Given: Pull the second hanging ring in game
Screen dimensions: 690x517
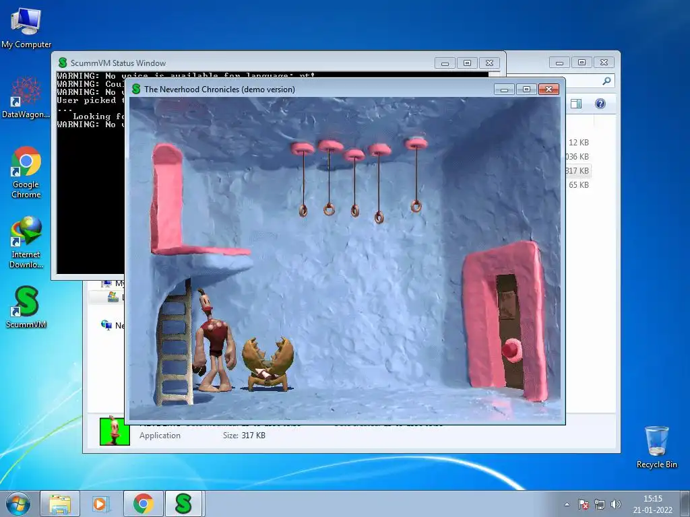Looking at the screenshot, I should coord(329,209).
